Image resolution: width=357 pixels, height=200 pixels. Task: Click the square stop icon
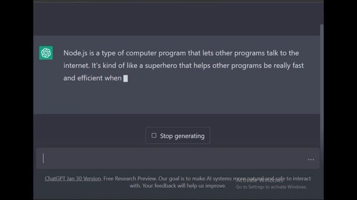click(x=154, y=136)
